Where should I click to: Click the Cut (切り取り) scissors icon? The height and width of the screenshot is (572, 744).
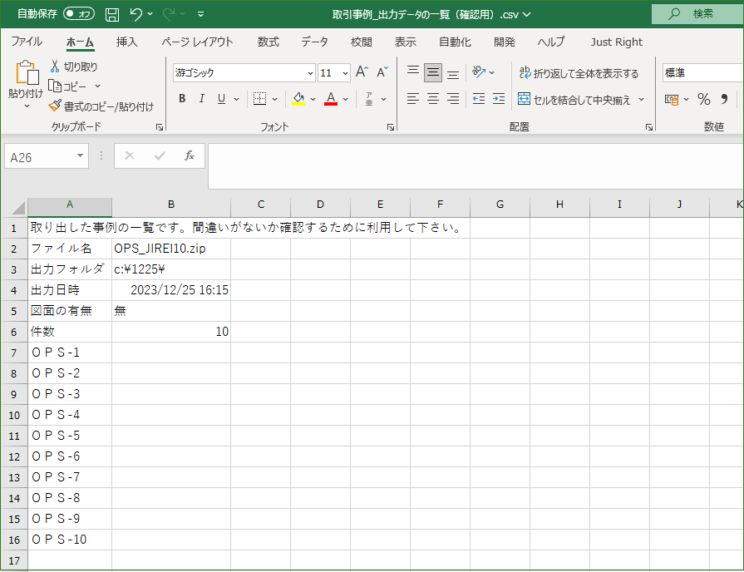[x=55, y=67]
